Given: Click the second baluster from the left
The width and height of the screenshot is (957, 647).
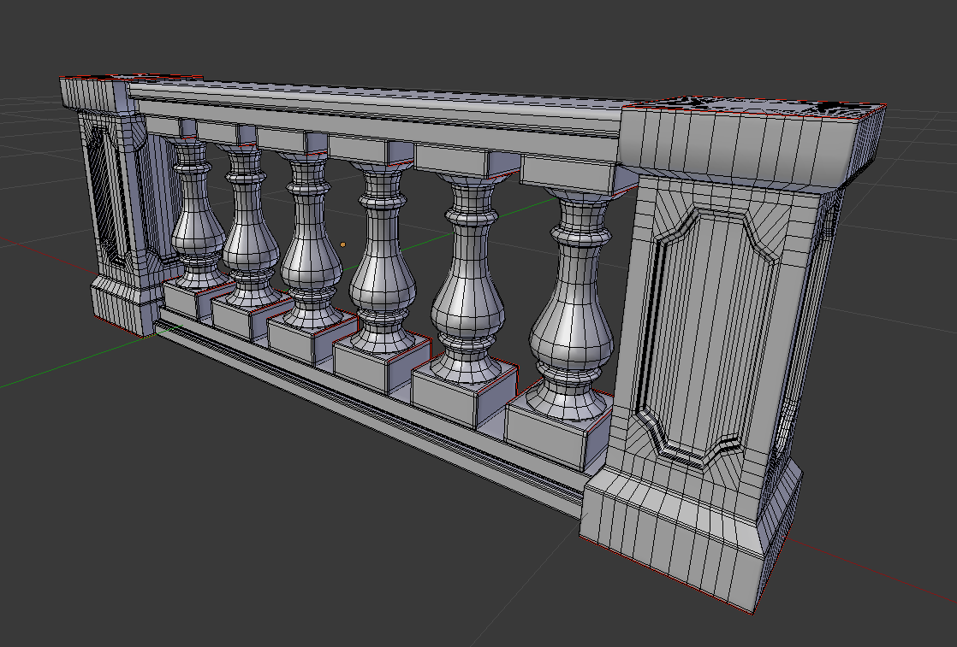Looking at the screenshot, I should coord(248,248).
